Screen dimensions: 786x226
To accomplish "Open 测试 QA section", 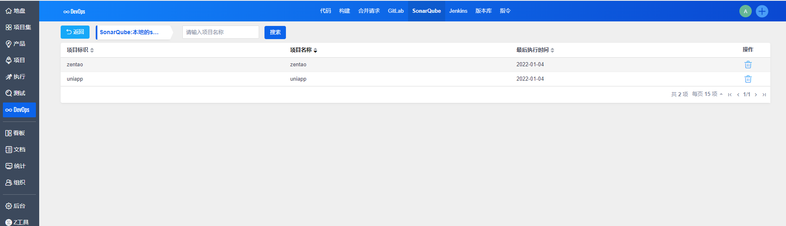I will click(x=16, y=93).
